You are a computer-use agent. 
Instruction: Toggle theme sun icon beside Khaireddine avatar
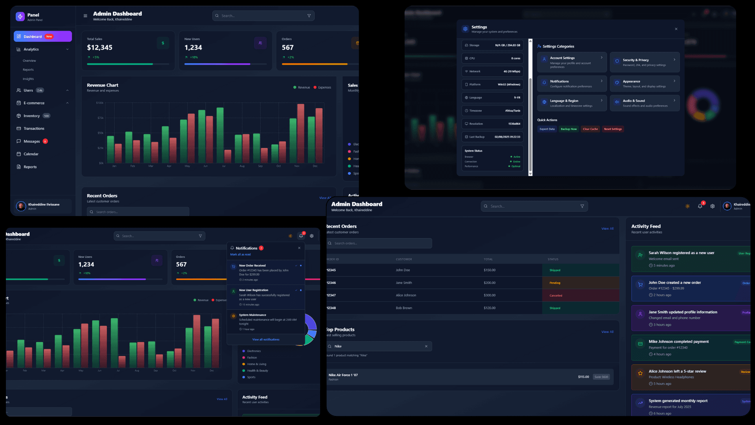pyautogui.click(x=687, y=206)
